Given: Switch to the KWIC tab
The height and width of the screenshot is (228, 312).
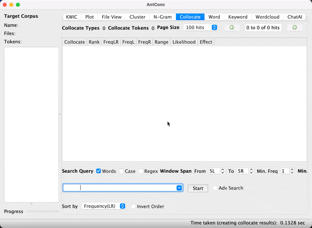Looking at the screenshot, I should [72, 17].
